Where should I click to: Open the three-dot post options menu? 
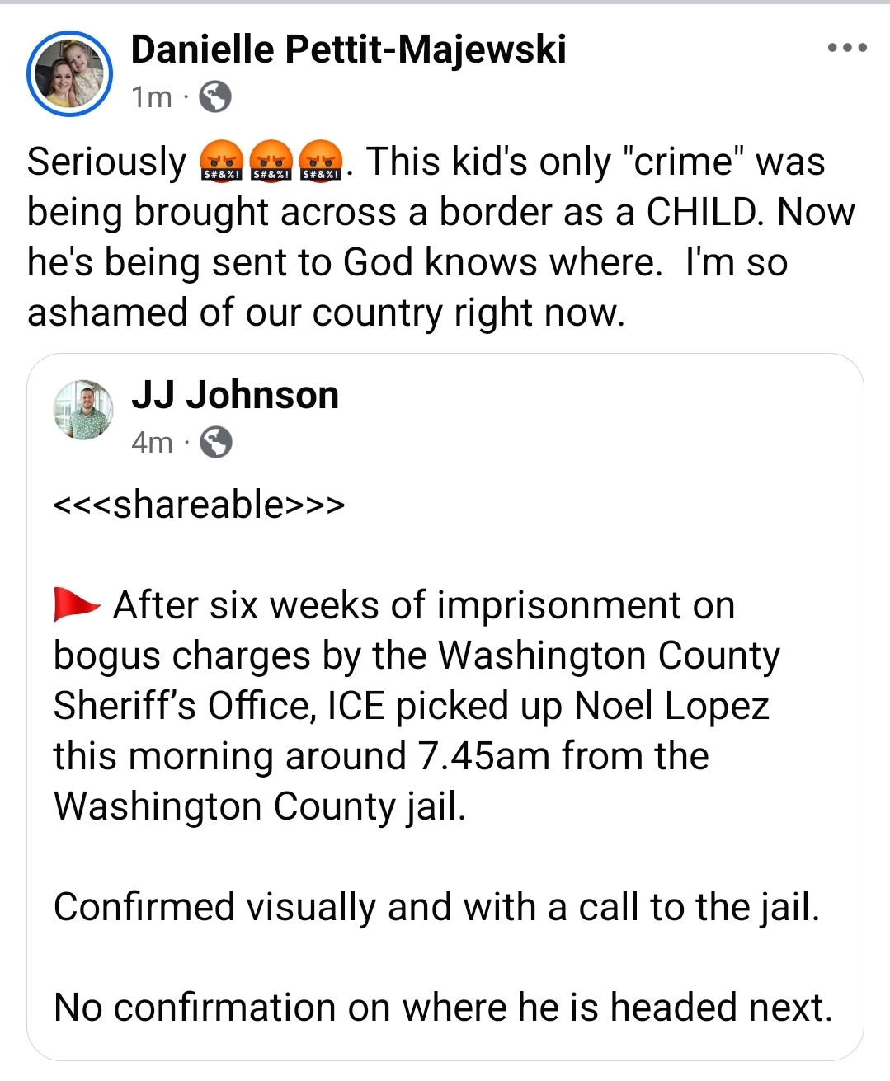pyautogui.click(x=847, y=49)
